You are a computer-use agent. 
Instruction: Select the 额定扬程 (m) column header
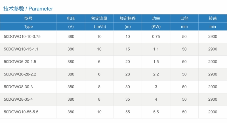point(127,22)
